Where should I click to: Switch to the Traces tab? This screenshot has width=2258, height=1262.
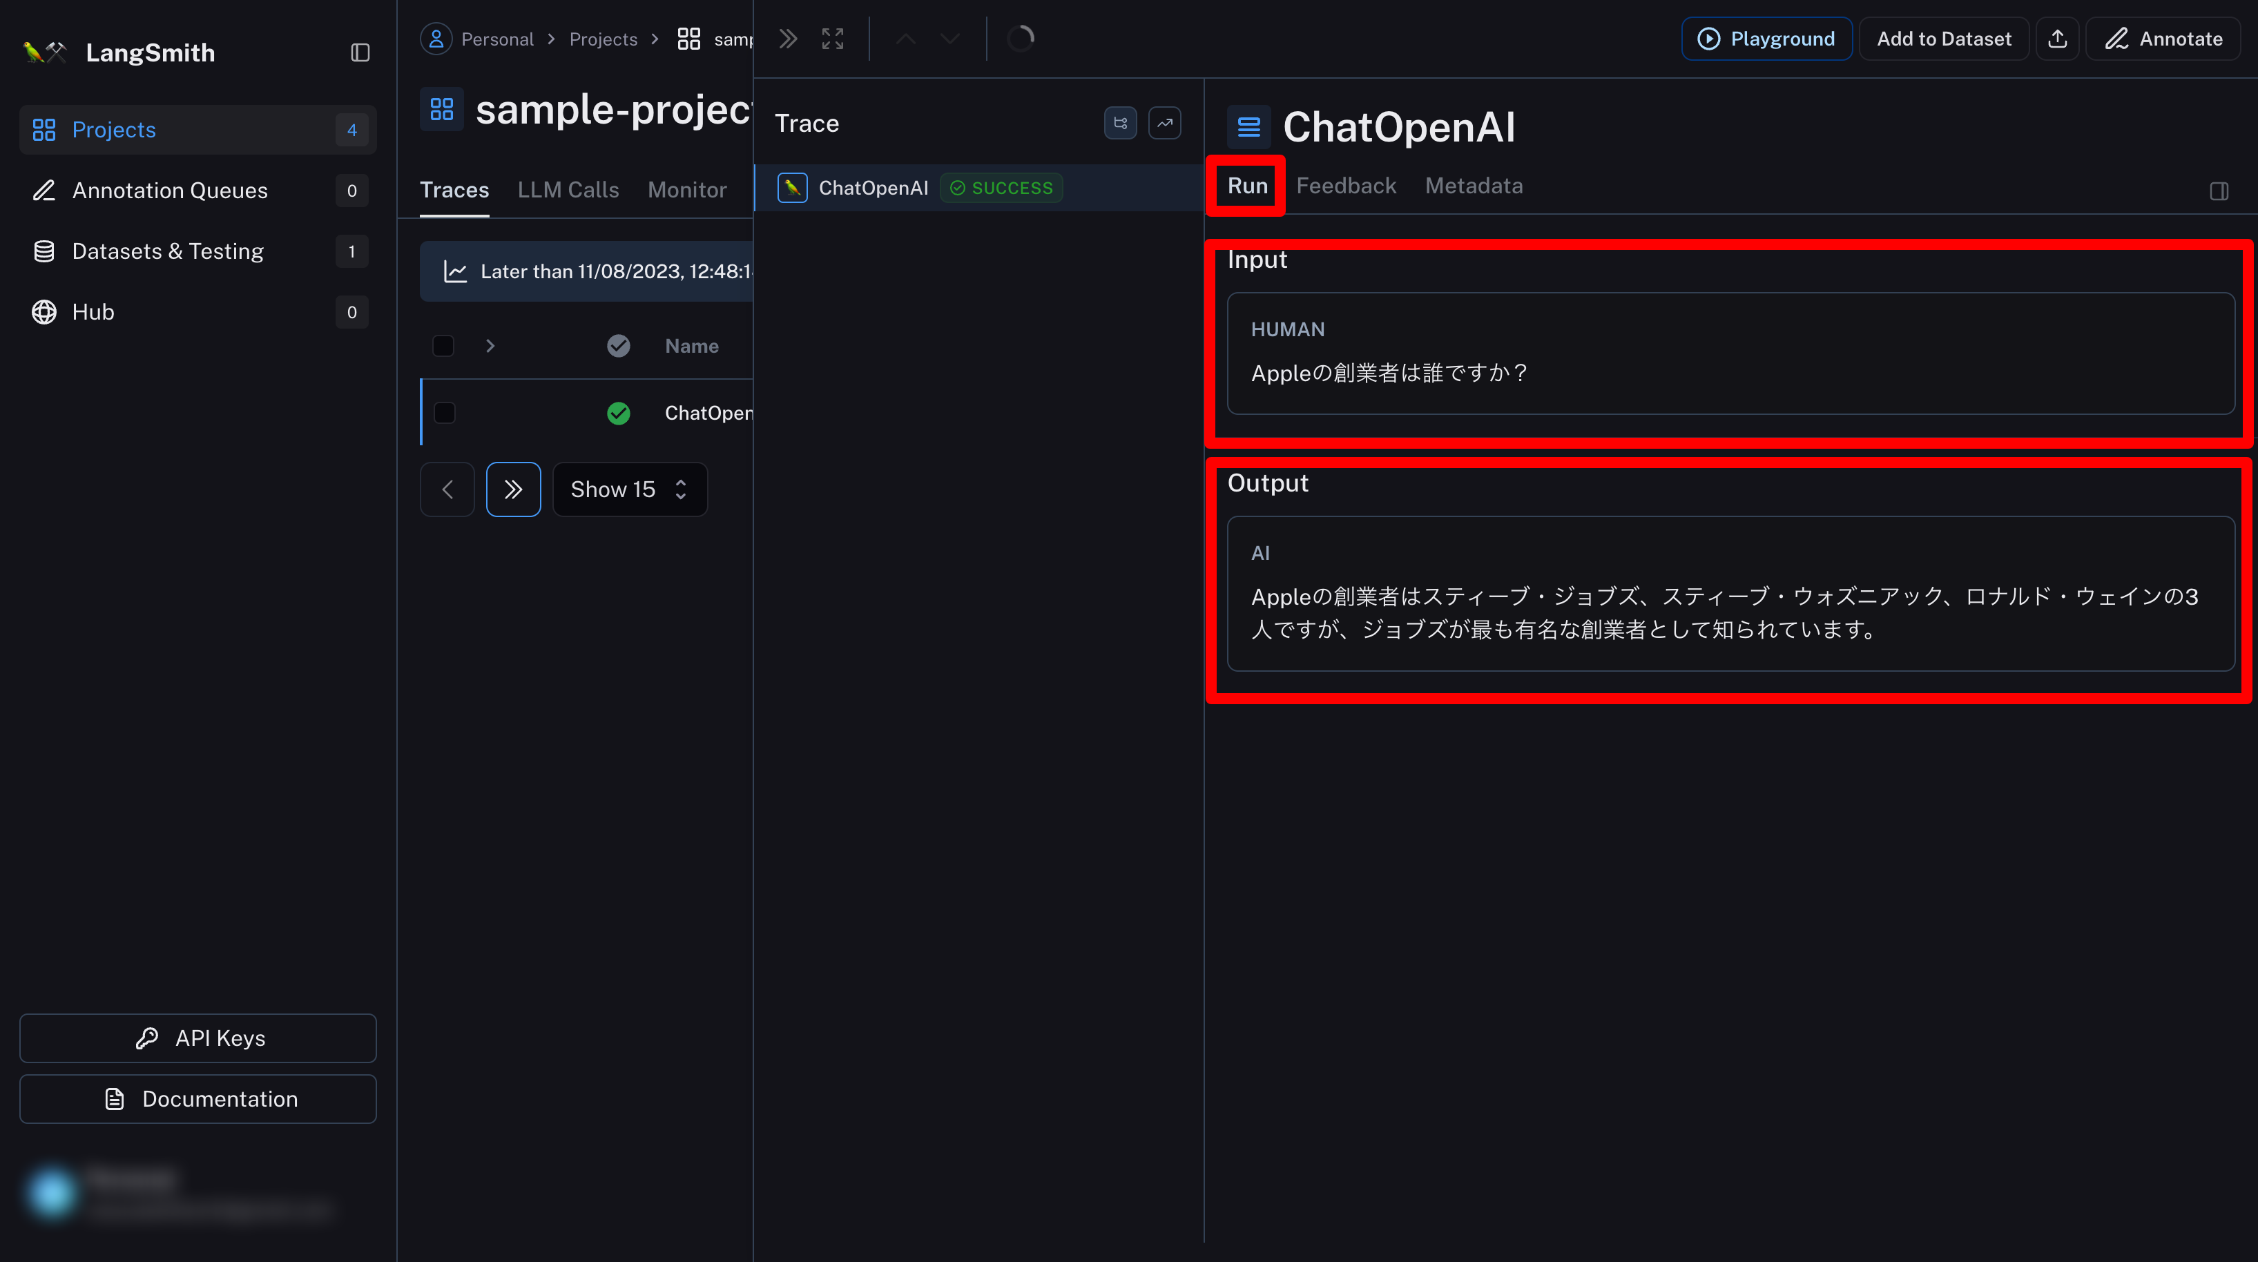pyautogui.click(x=454, y=189)
